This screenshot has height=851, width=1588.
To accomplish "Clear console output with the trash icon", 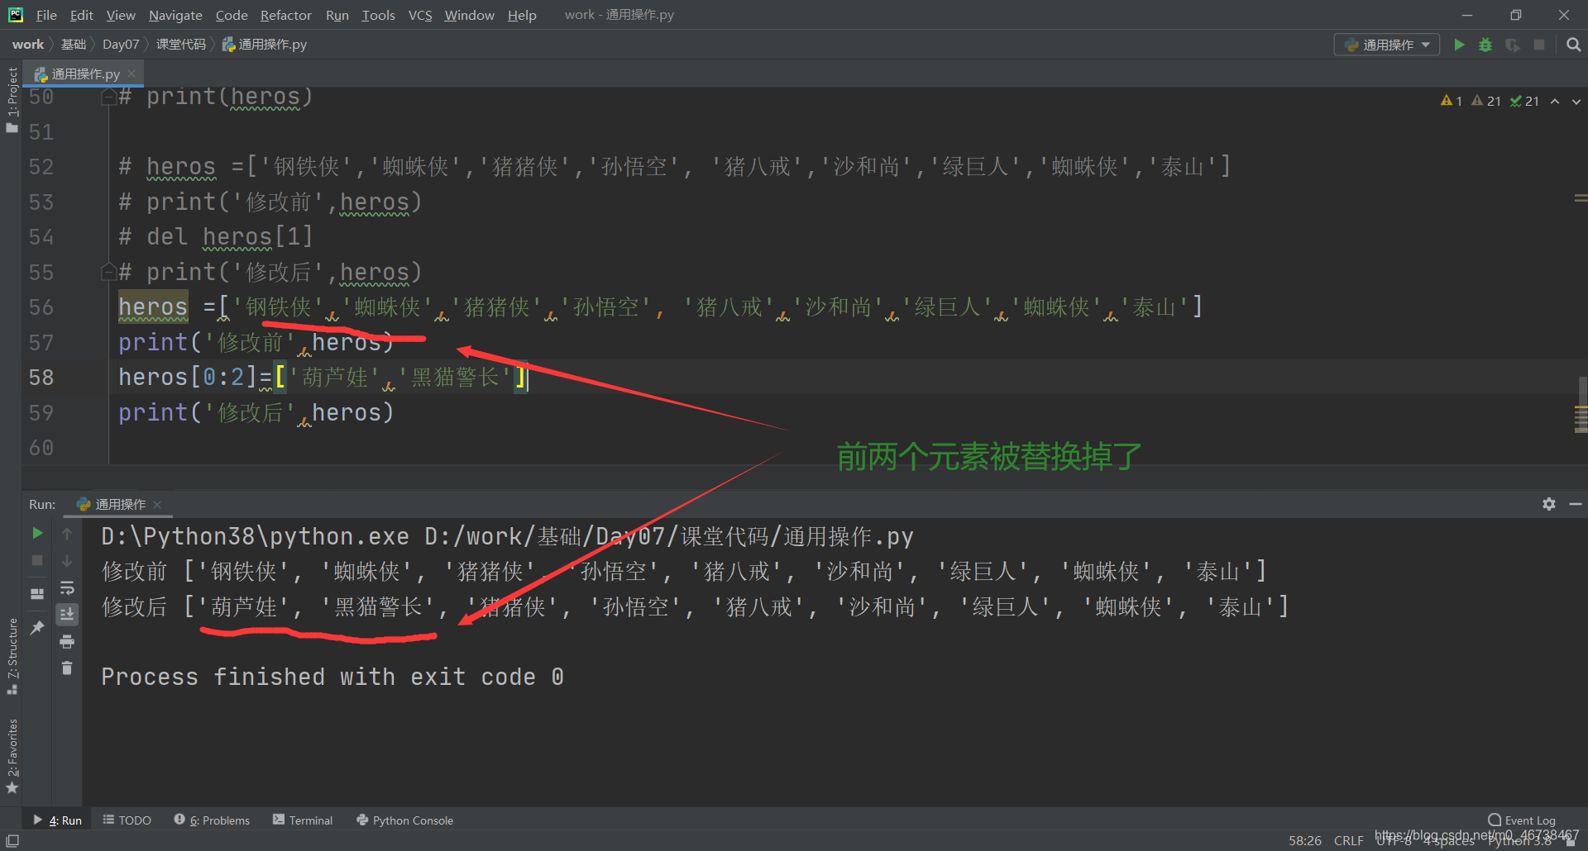I will 67,668.
